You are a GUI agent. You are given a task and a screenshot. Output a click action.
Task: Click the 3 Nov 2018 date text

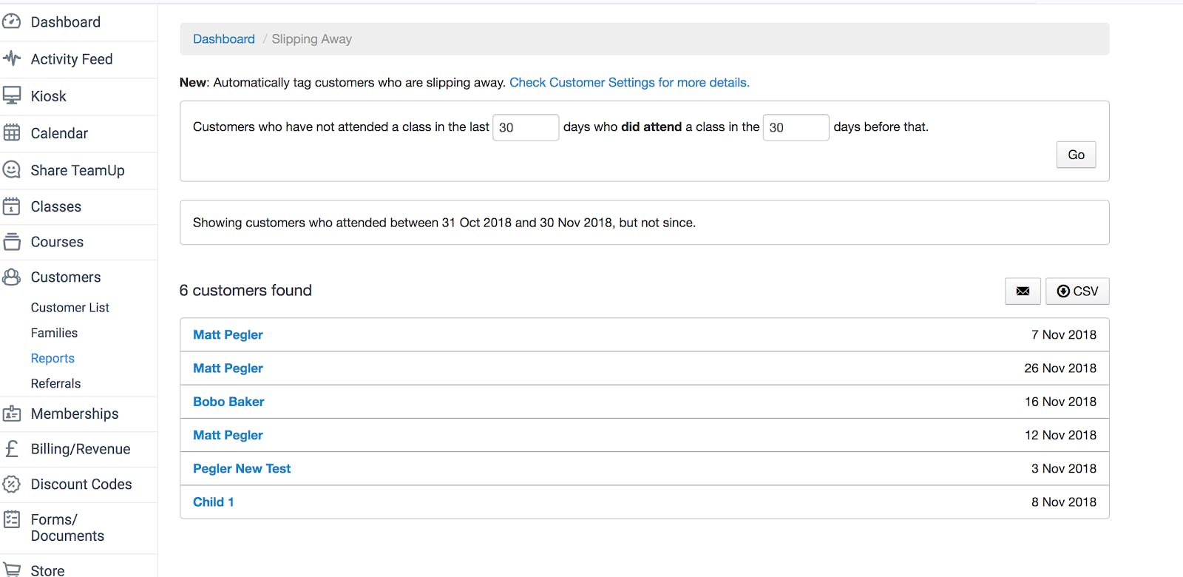(1064, 468)
